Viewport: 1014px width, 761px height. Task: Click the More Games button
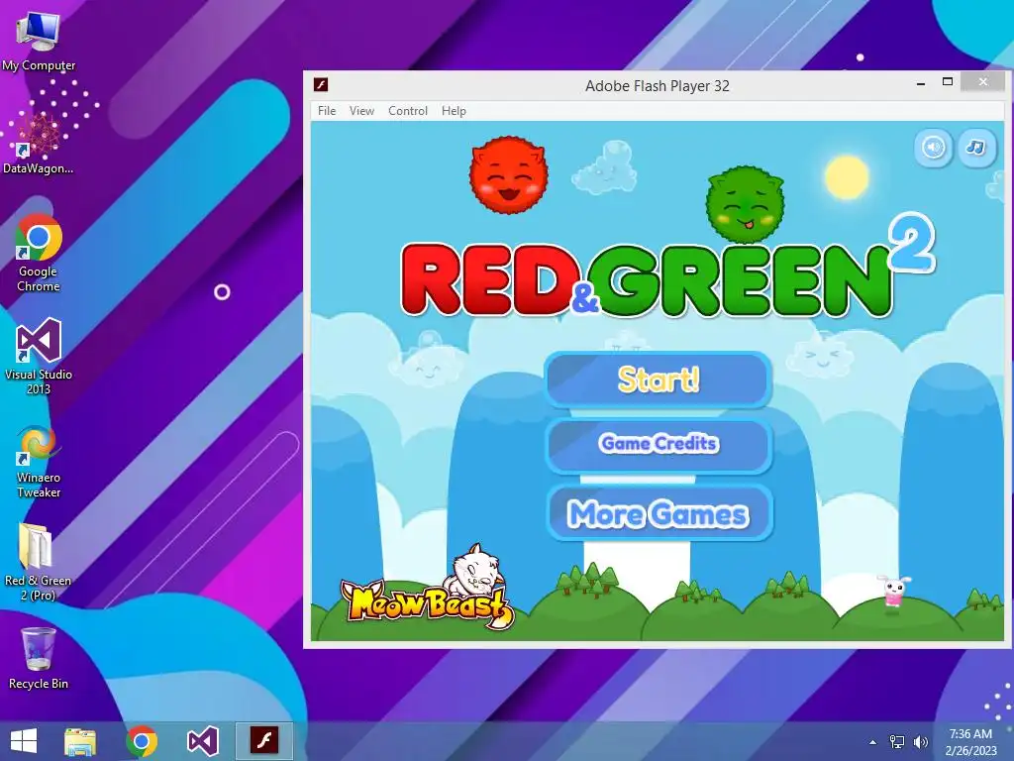659,514
